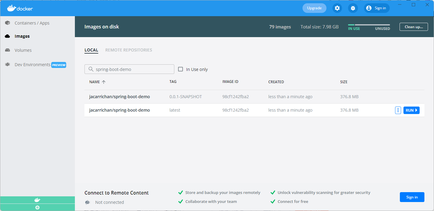
Task: Click the user avatar icon beside Sign in
Action: click(x=369, y=8)
